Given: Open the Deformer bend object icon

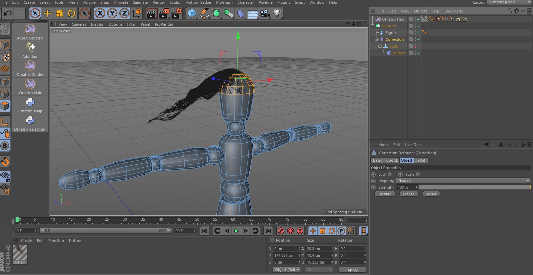Looking at the screenshot, I should (x=241, y=13).
